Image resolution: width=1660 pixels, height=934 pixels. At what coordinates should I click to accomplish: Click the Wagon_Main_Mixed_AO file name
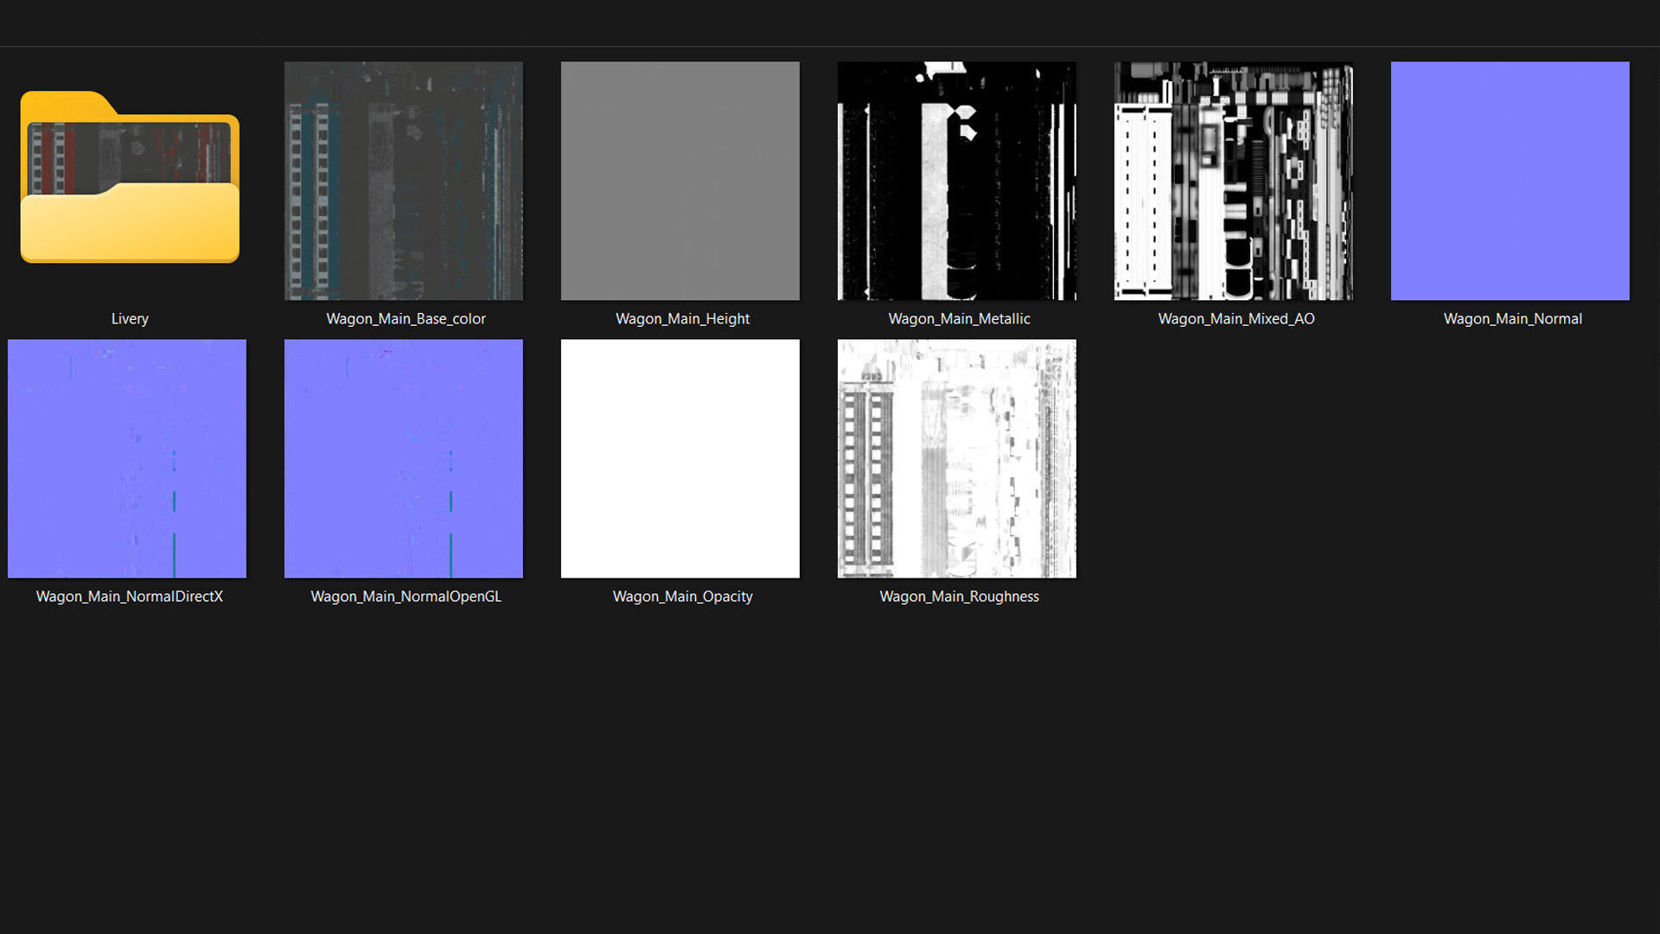coord(1236,319)
